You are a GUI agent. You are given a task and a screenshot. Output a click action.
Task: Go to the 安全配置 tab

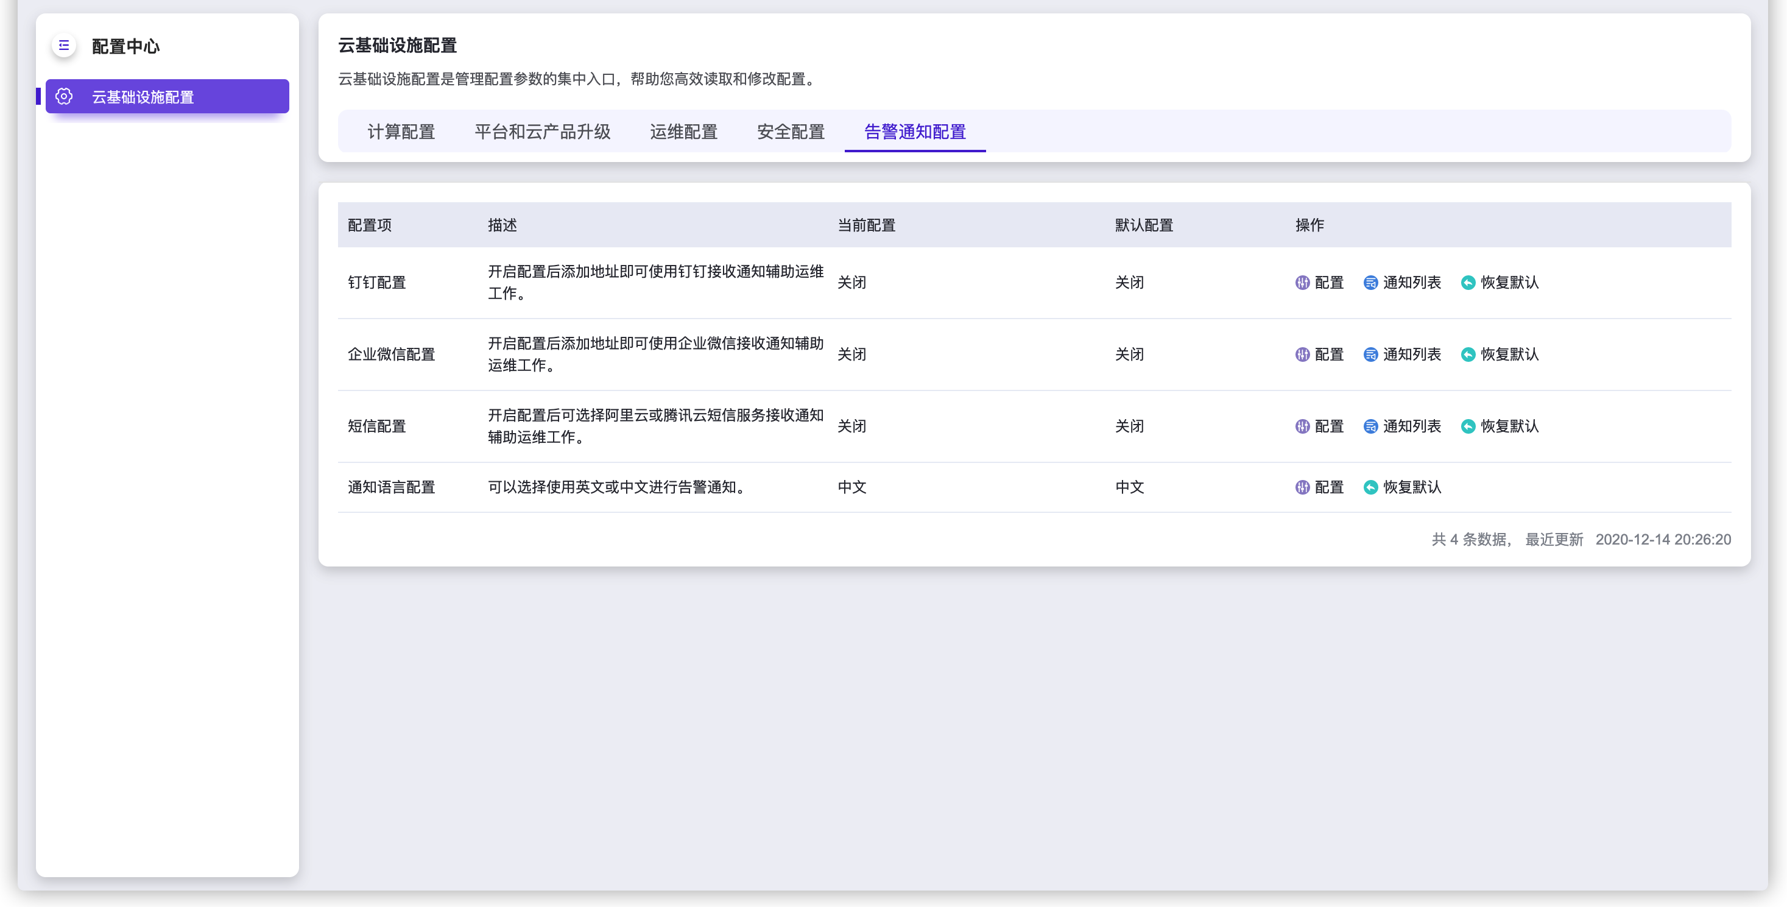pos(790,132)
